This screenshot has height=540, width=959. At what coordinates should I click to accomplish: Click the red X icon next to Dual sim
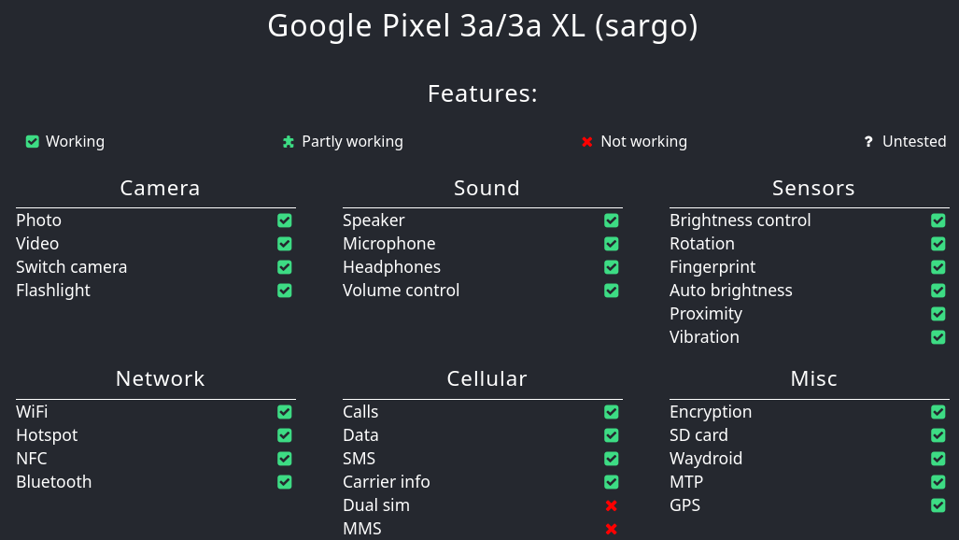pos(612,505)
